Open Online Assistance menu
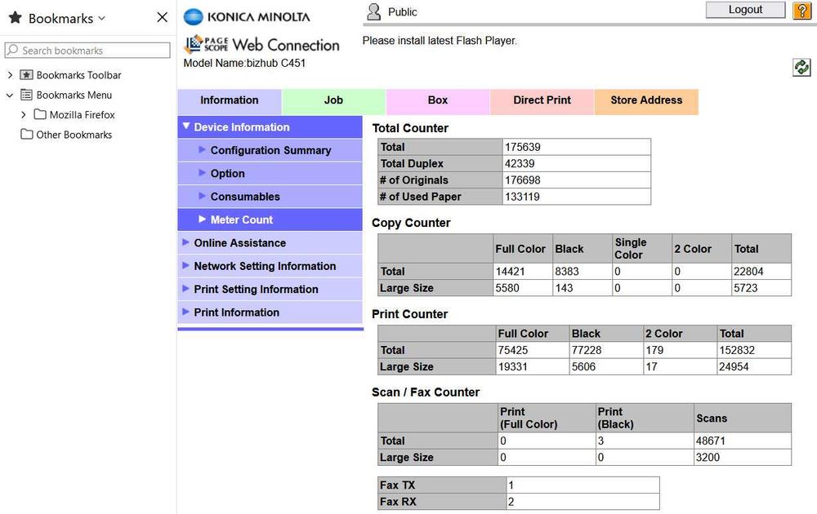The height and width of the screenshot is (514, 817). point(270,243)
